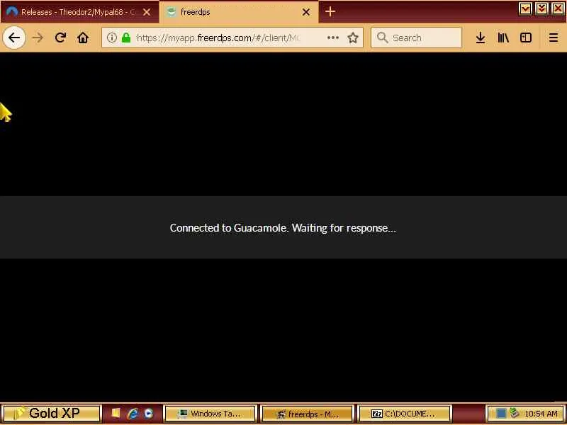
Task: Reload the current page
Action: click(60, 38)
